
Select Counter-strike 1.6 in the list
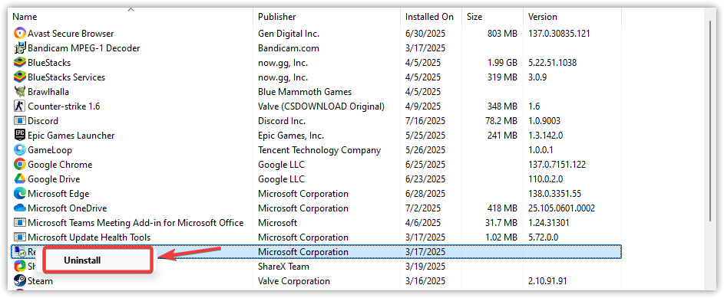(x=64, y=106)
